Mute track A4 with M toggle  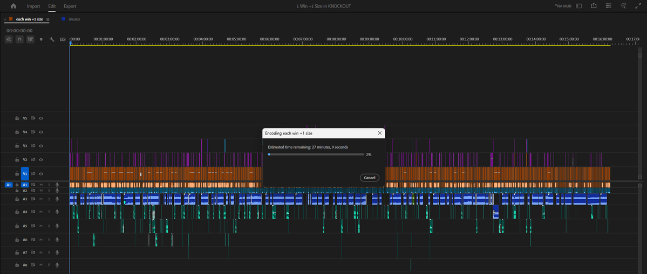41,212
